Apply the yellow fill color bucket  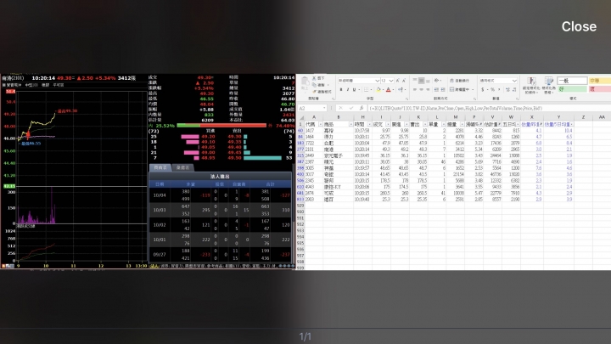point(378,90)
